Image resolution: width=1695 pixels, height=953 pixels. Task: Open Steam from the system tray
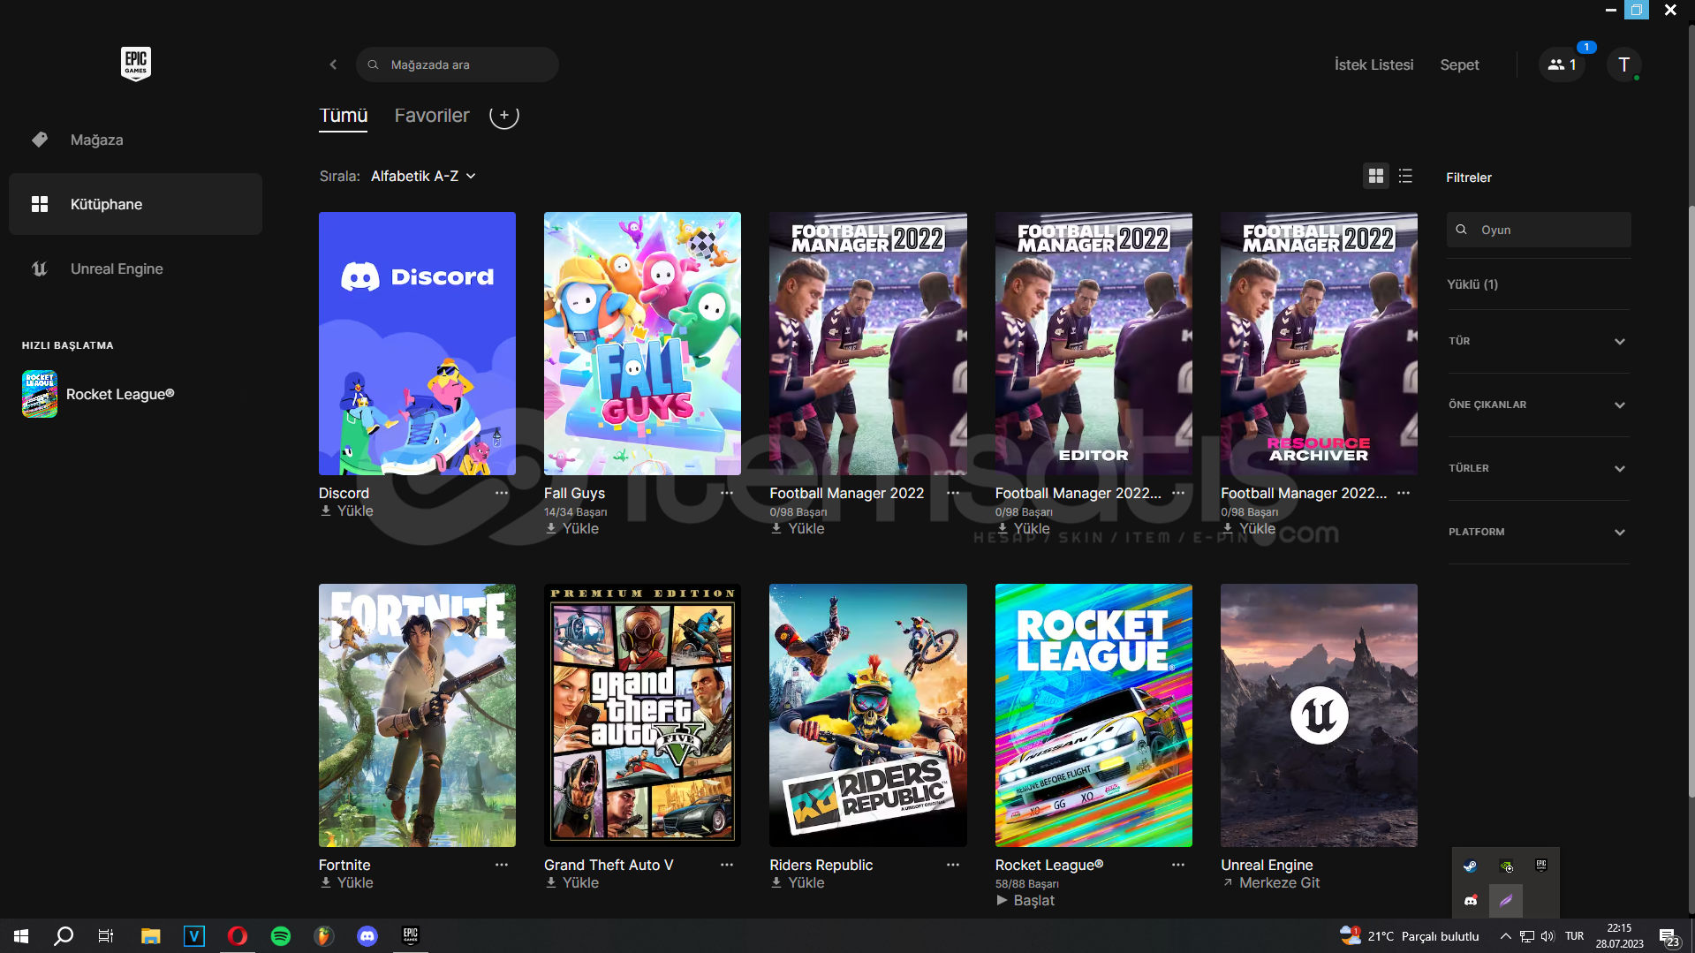click(x=1470, y=866)
